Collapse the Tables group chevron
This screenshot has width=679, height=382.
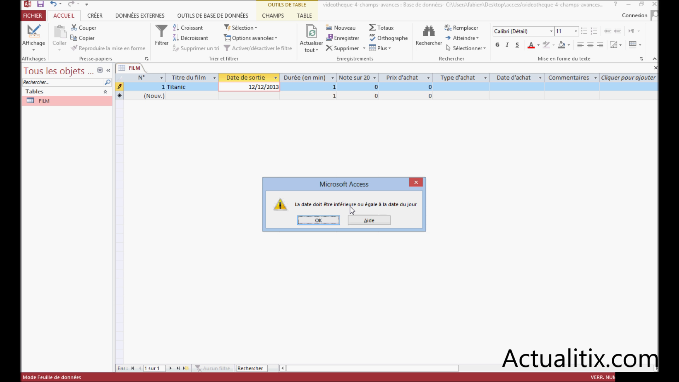click(x=105, y=92)
